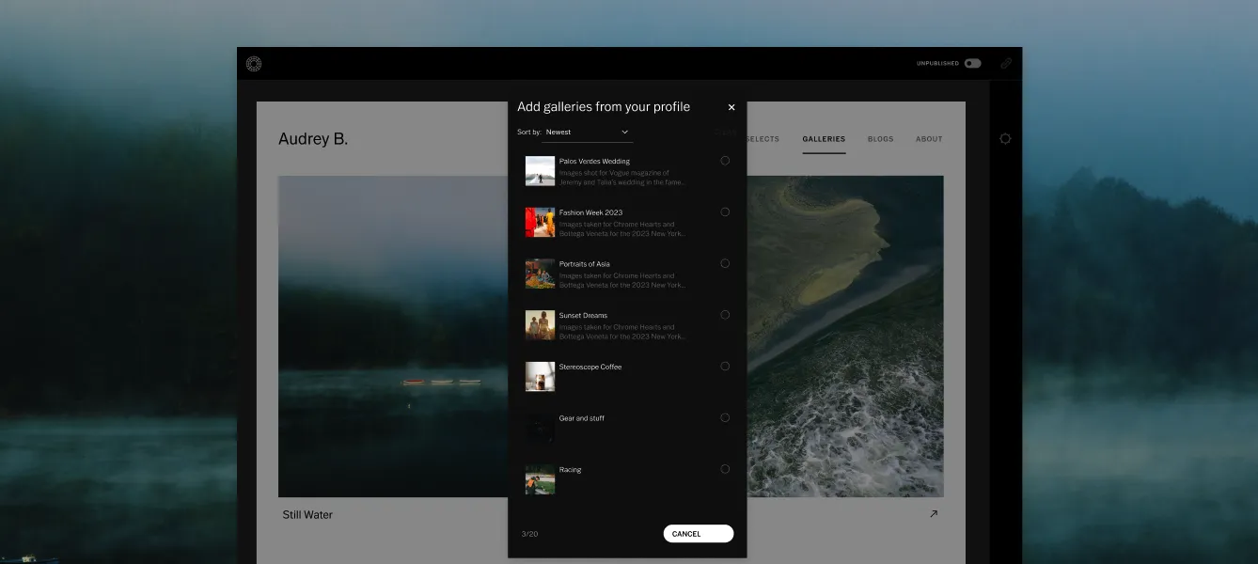Viewport: 1258px width, 564px height.
Task: Close the Add galleries dialog
Action: pyautogui.click(x=731, y=107)
